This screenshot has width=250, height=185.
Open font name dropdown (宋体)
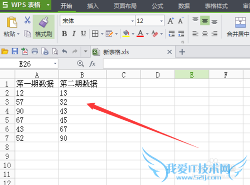coord(132,21)
